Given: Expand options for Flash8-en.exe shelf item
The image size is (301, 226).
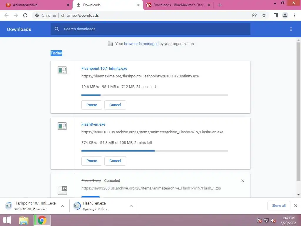Looking at the screenshot, I should [x=131, y=206].
